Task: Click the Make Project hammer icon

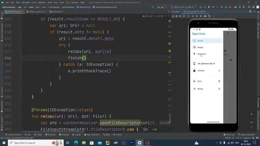Action: [153, 7]
